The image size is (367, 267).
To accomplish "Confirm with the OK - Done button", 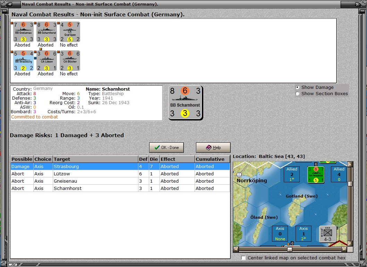I will pyautogui.click(x=167, y=148).
